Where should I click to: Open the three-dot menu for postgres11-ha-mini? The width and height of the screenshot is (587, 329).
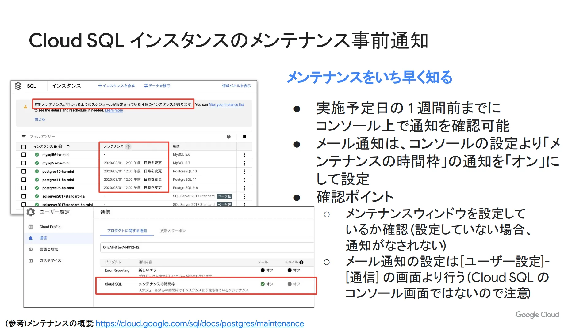point(244,180)
